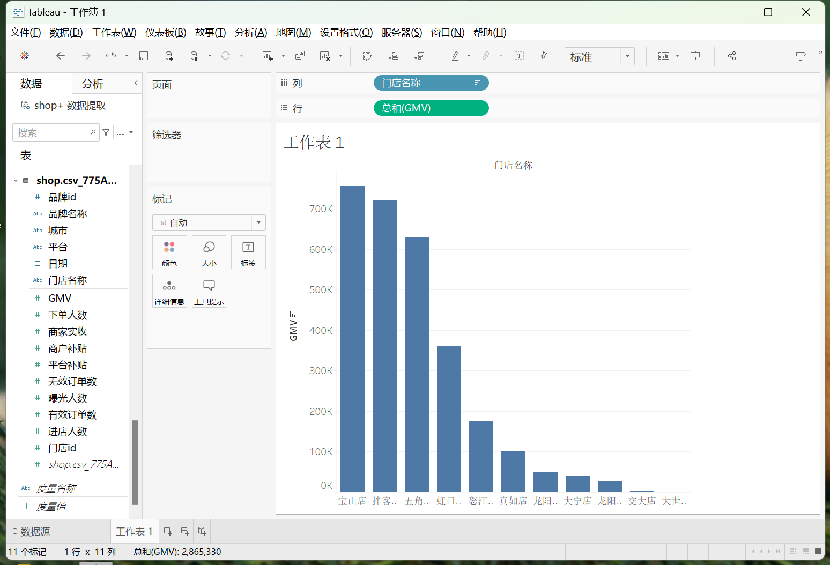
Task: Collapse the shop.csv_775A table tree
Action: coord(16,181)
